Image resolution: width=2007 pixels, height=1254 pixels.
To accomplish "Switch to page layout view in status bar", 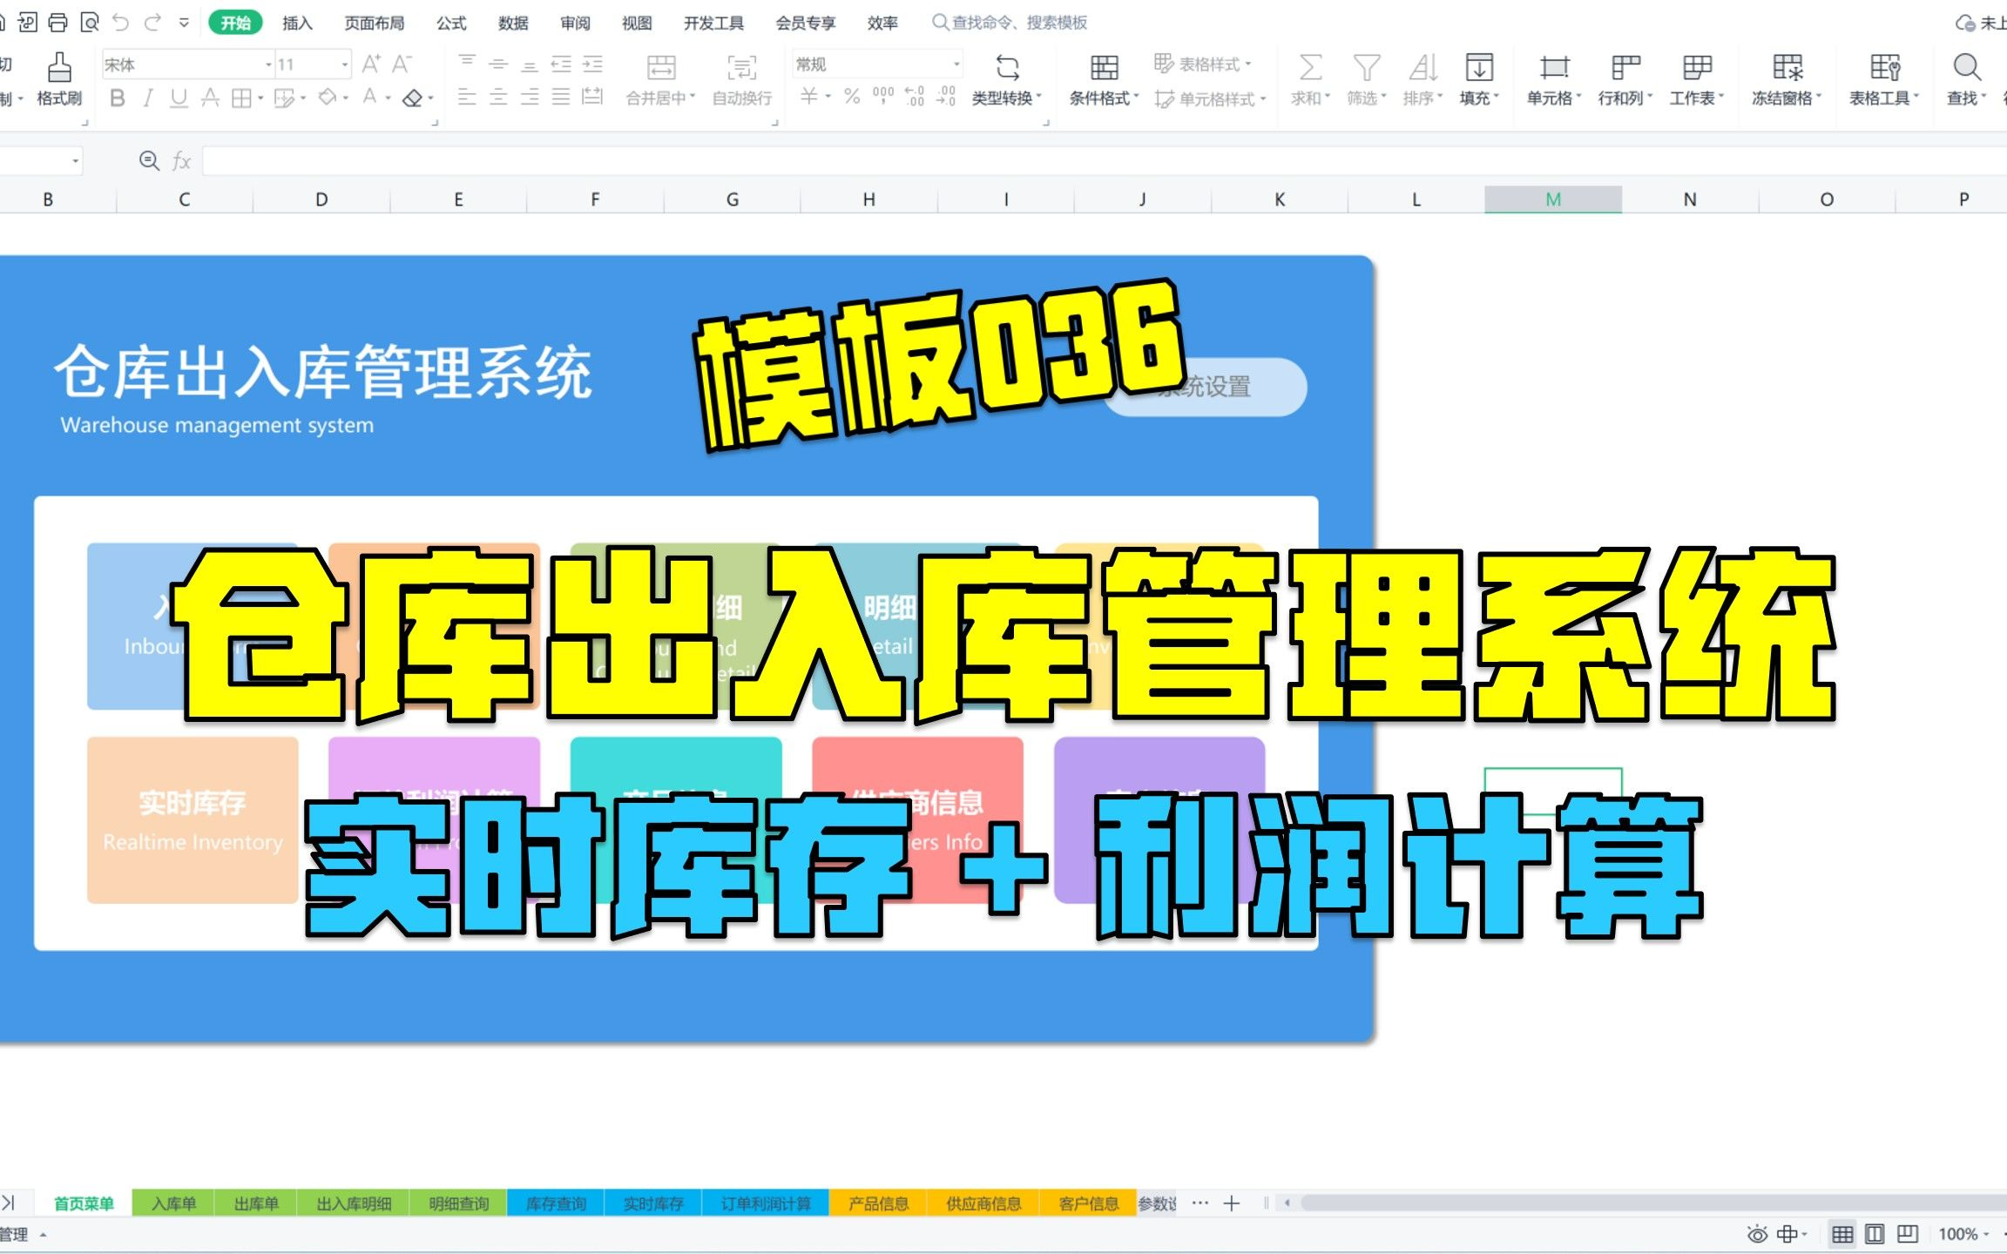I will [1875, 1234].
